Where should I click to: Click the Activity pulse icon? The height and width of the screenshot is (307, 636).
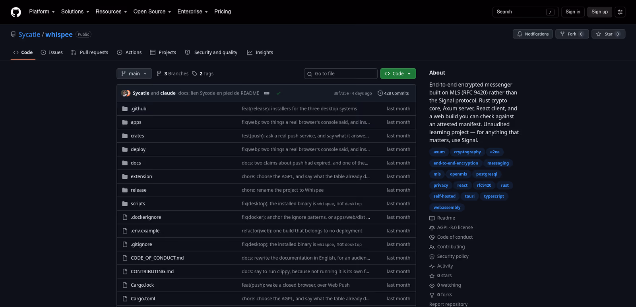432,266
